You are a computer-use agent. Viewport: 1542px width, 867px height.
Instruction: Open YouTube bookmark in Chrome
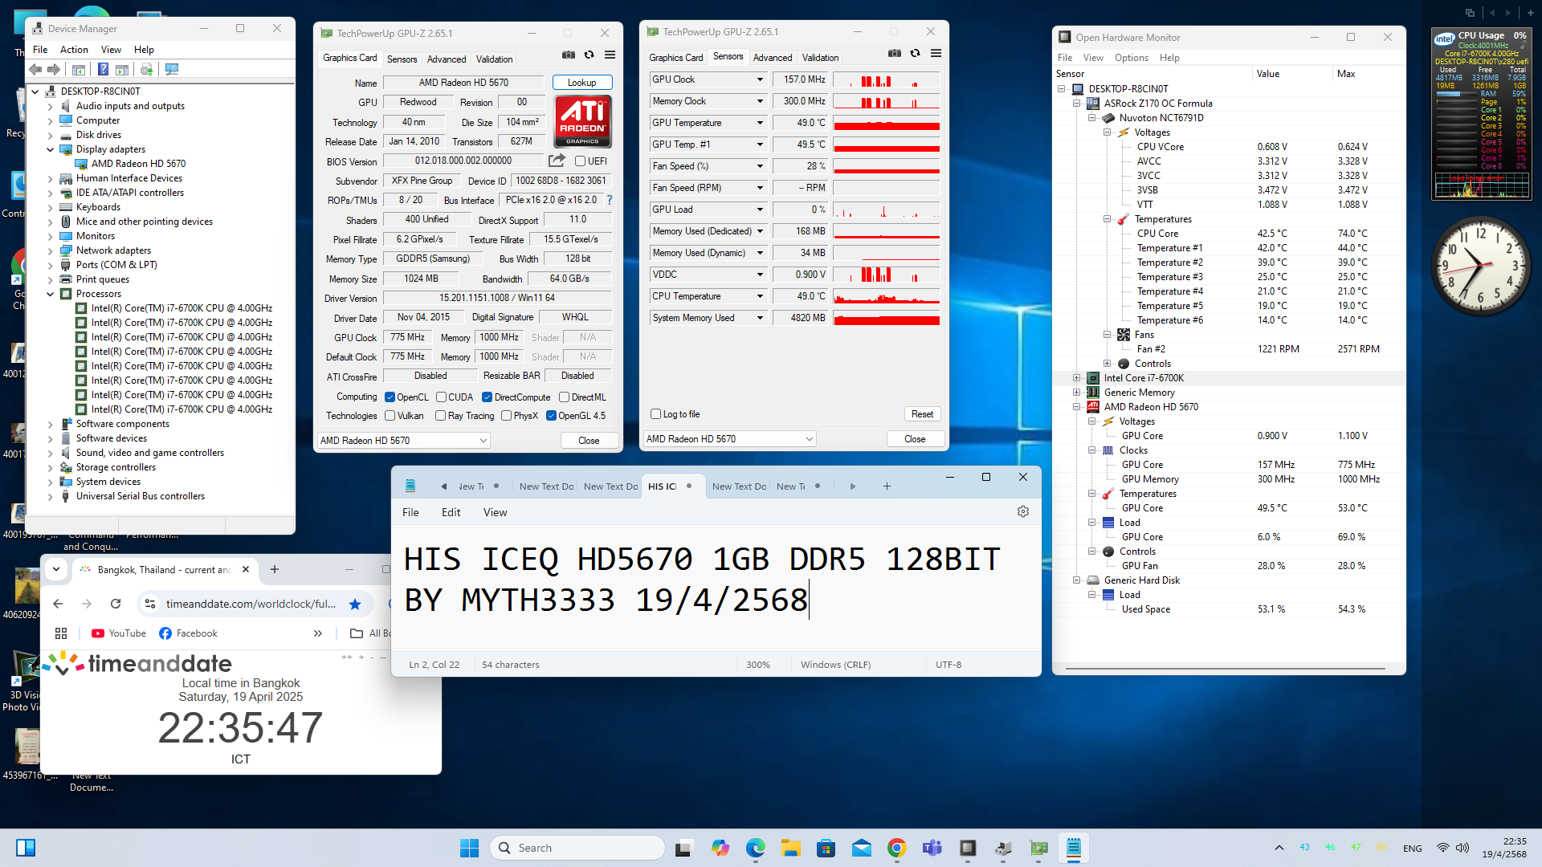(119, 633)
